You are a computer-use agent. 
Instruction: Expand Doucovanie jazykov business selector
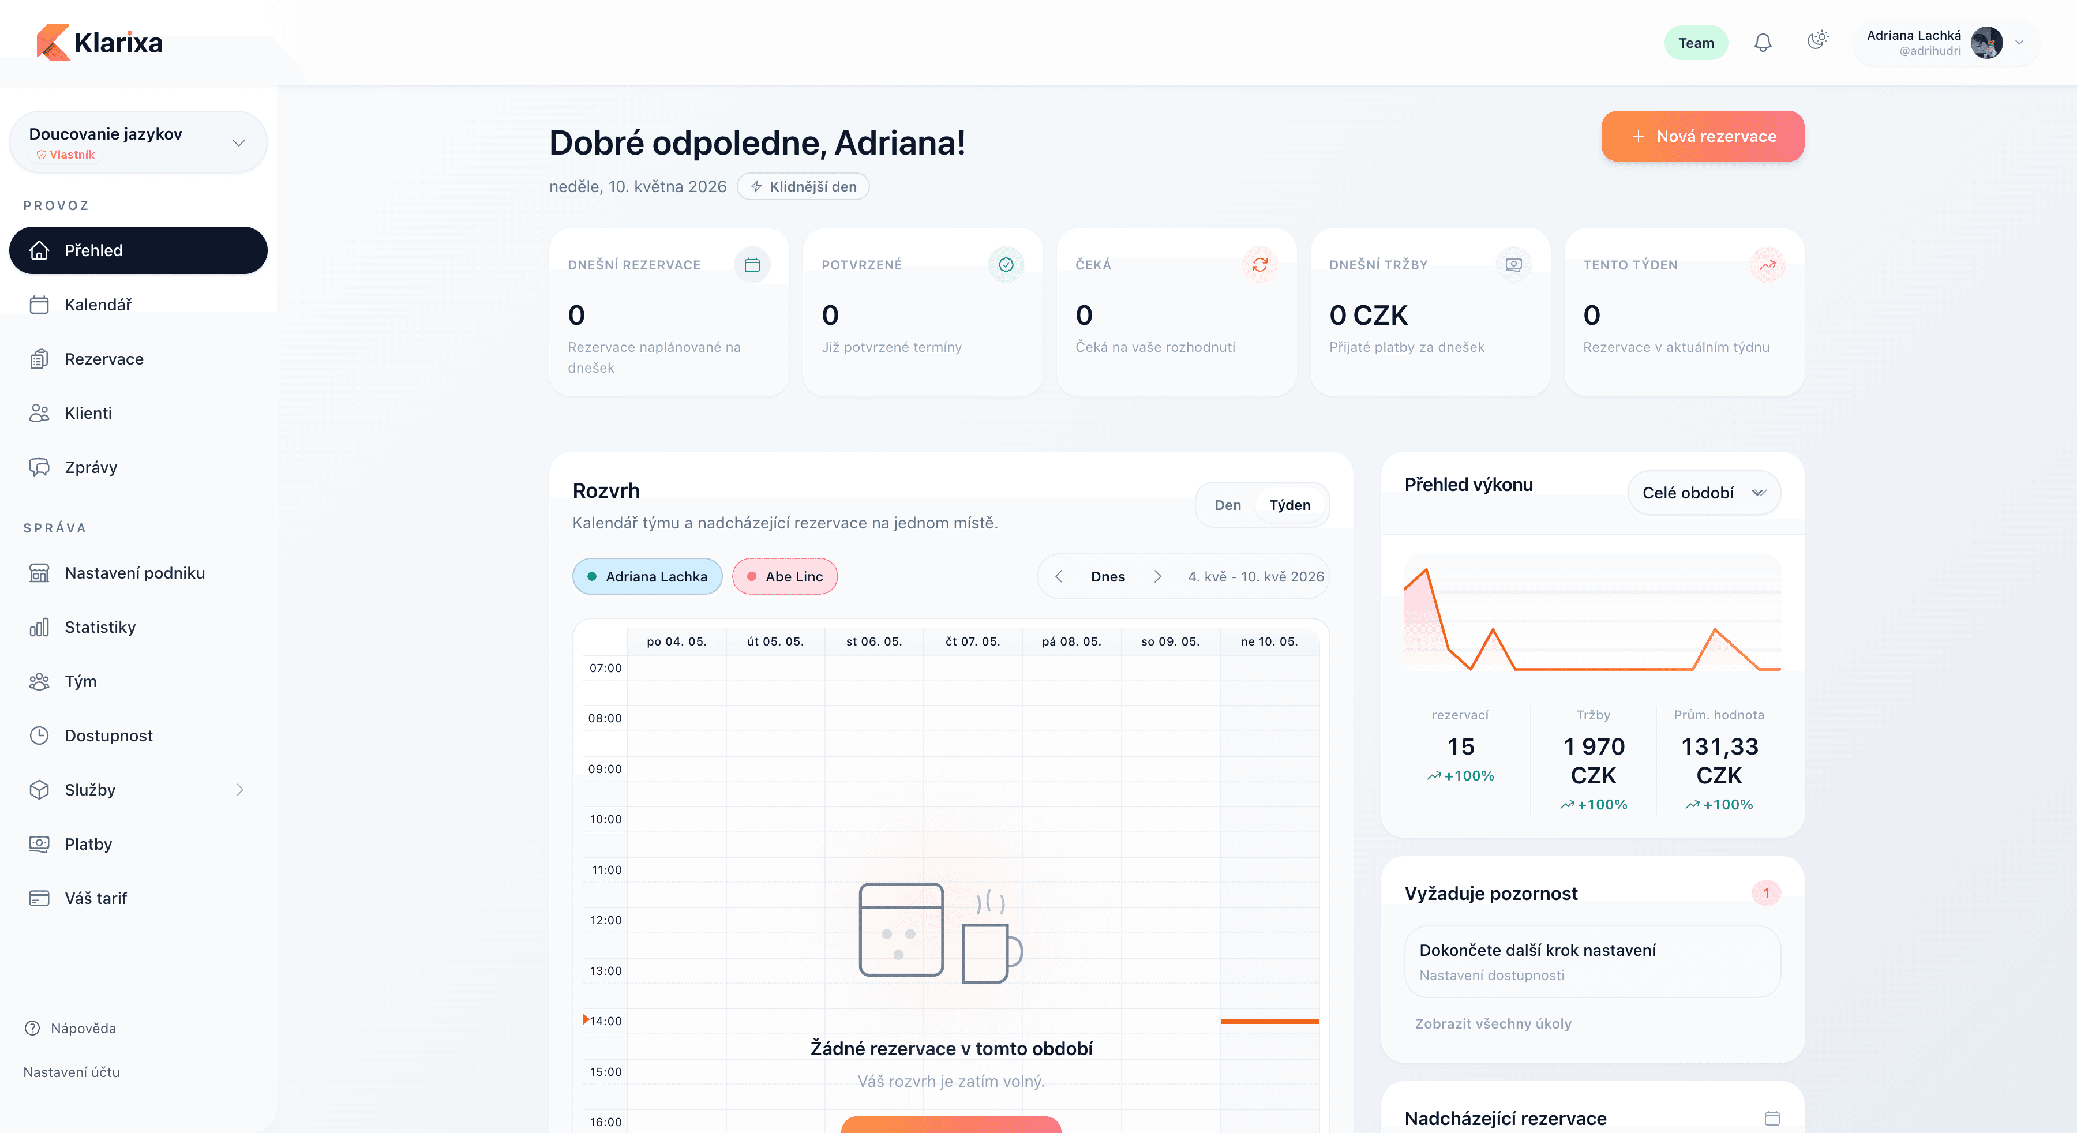[138, 142]
